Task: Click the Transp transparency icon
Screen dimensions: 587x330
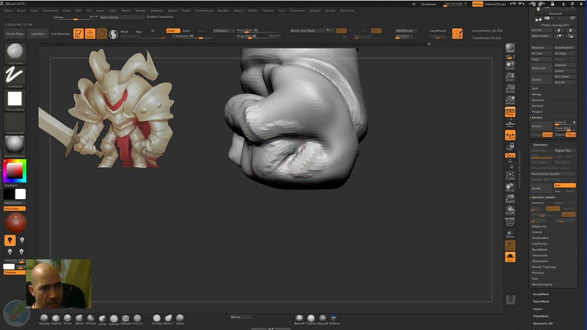Action: (510, 234)
